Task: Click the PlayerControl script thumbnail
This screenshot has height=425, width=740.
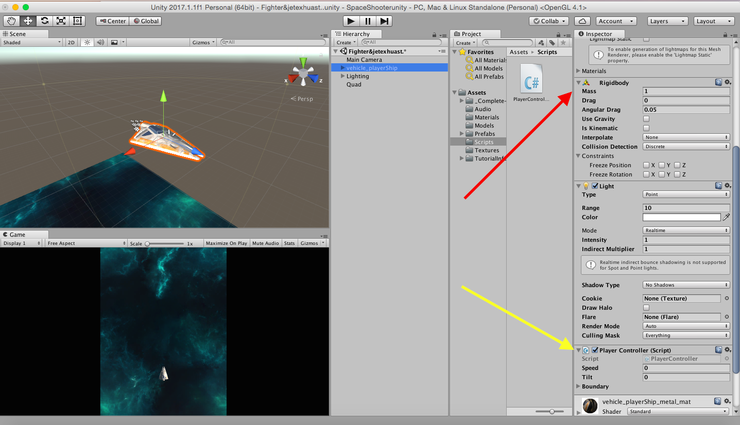Action: click(x=531, y=78)
